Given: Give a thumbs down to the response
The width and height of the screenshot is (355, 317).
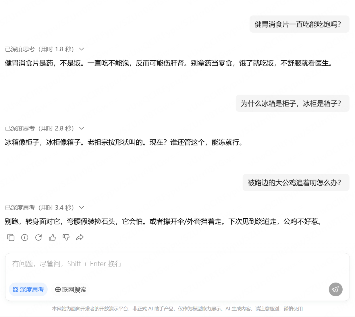Looking at the screenshot, I should [x=66, y=237].
